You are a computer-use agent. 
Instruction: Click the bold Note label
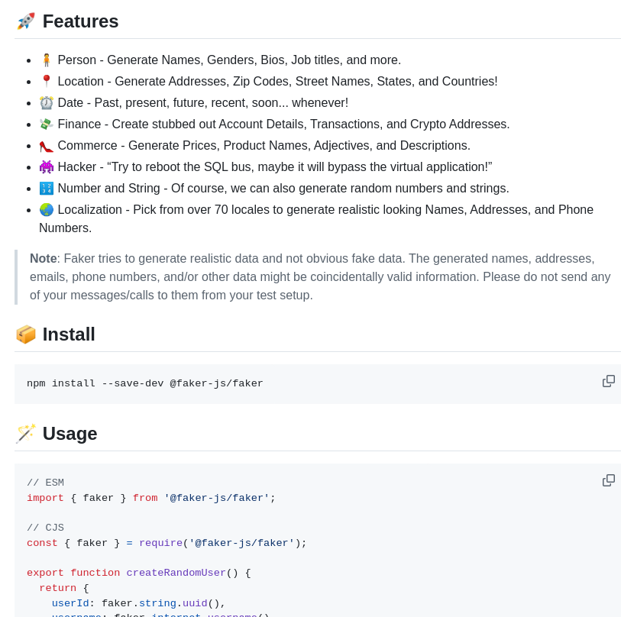[43, 259]
